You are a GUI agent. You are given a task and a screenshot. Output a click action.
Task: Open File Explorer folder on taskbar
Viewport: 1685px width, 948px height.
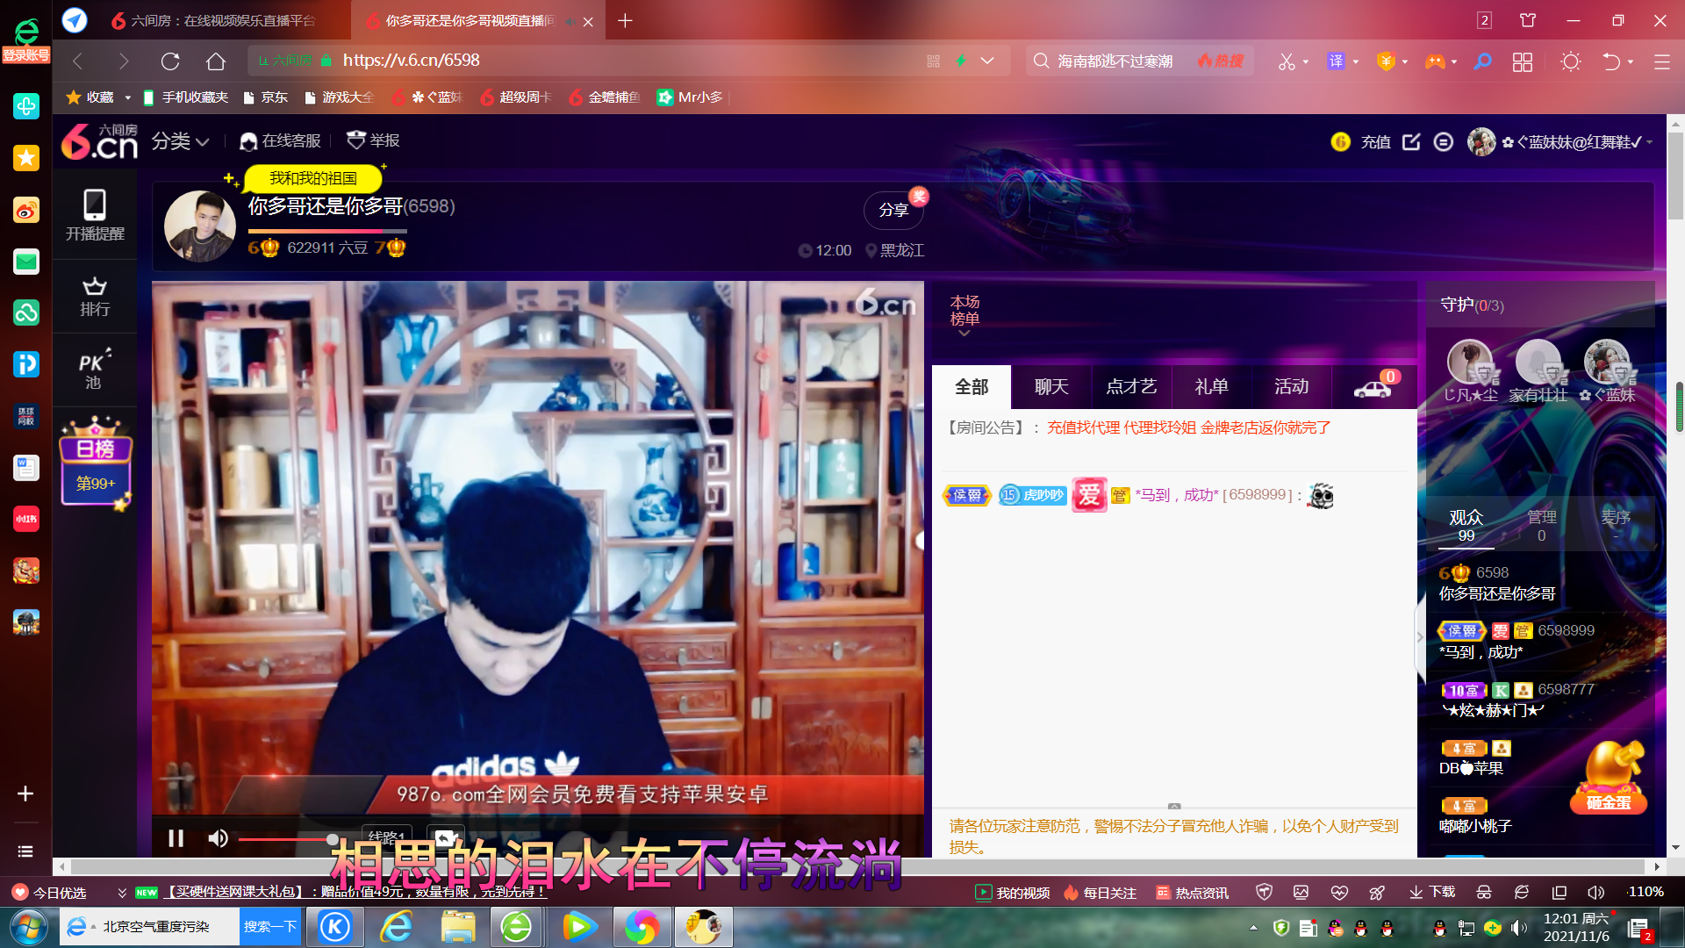(457, 927)
